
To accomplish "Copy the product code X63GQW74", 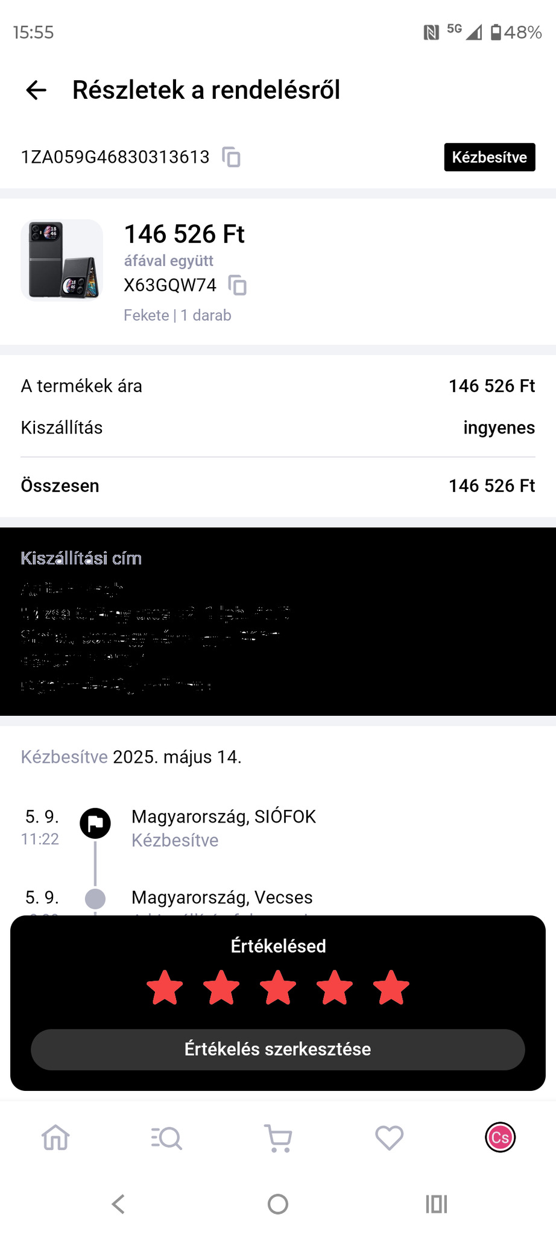I will coord(238,285).
